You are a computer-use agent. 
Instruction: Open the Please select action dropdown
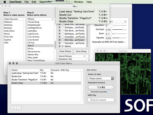pos(101,78)
